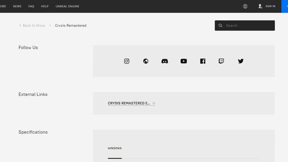The width and height of the screenshot is (288, 162).
Task: Open the Instagram social link
Action: click(126, 61)
